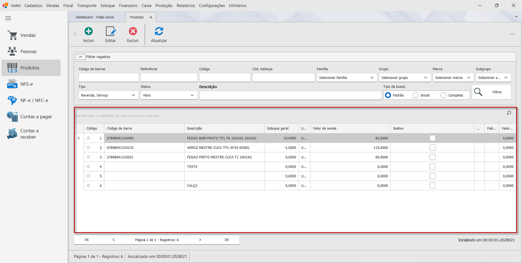Open NF-e / NFC-e in sidebar

(31, 100)
